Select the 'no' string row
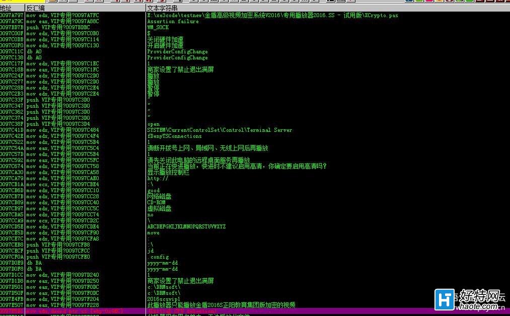This screenshot has width=510, height=316. click(x=150, y=214)
